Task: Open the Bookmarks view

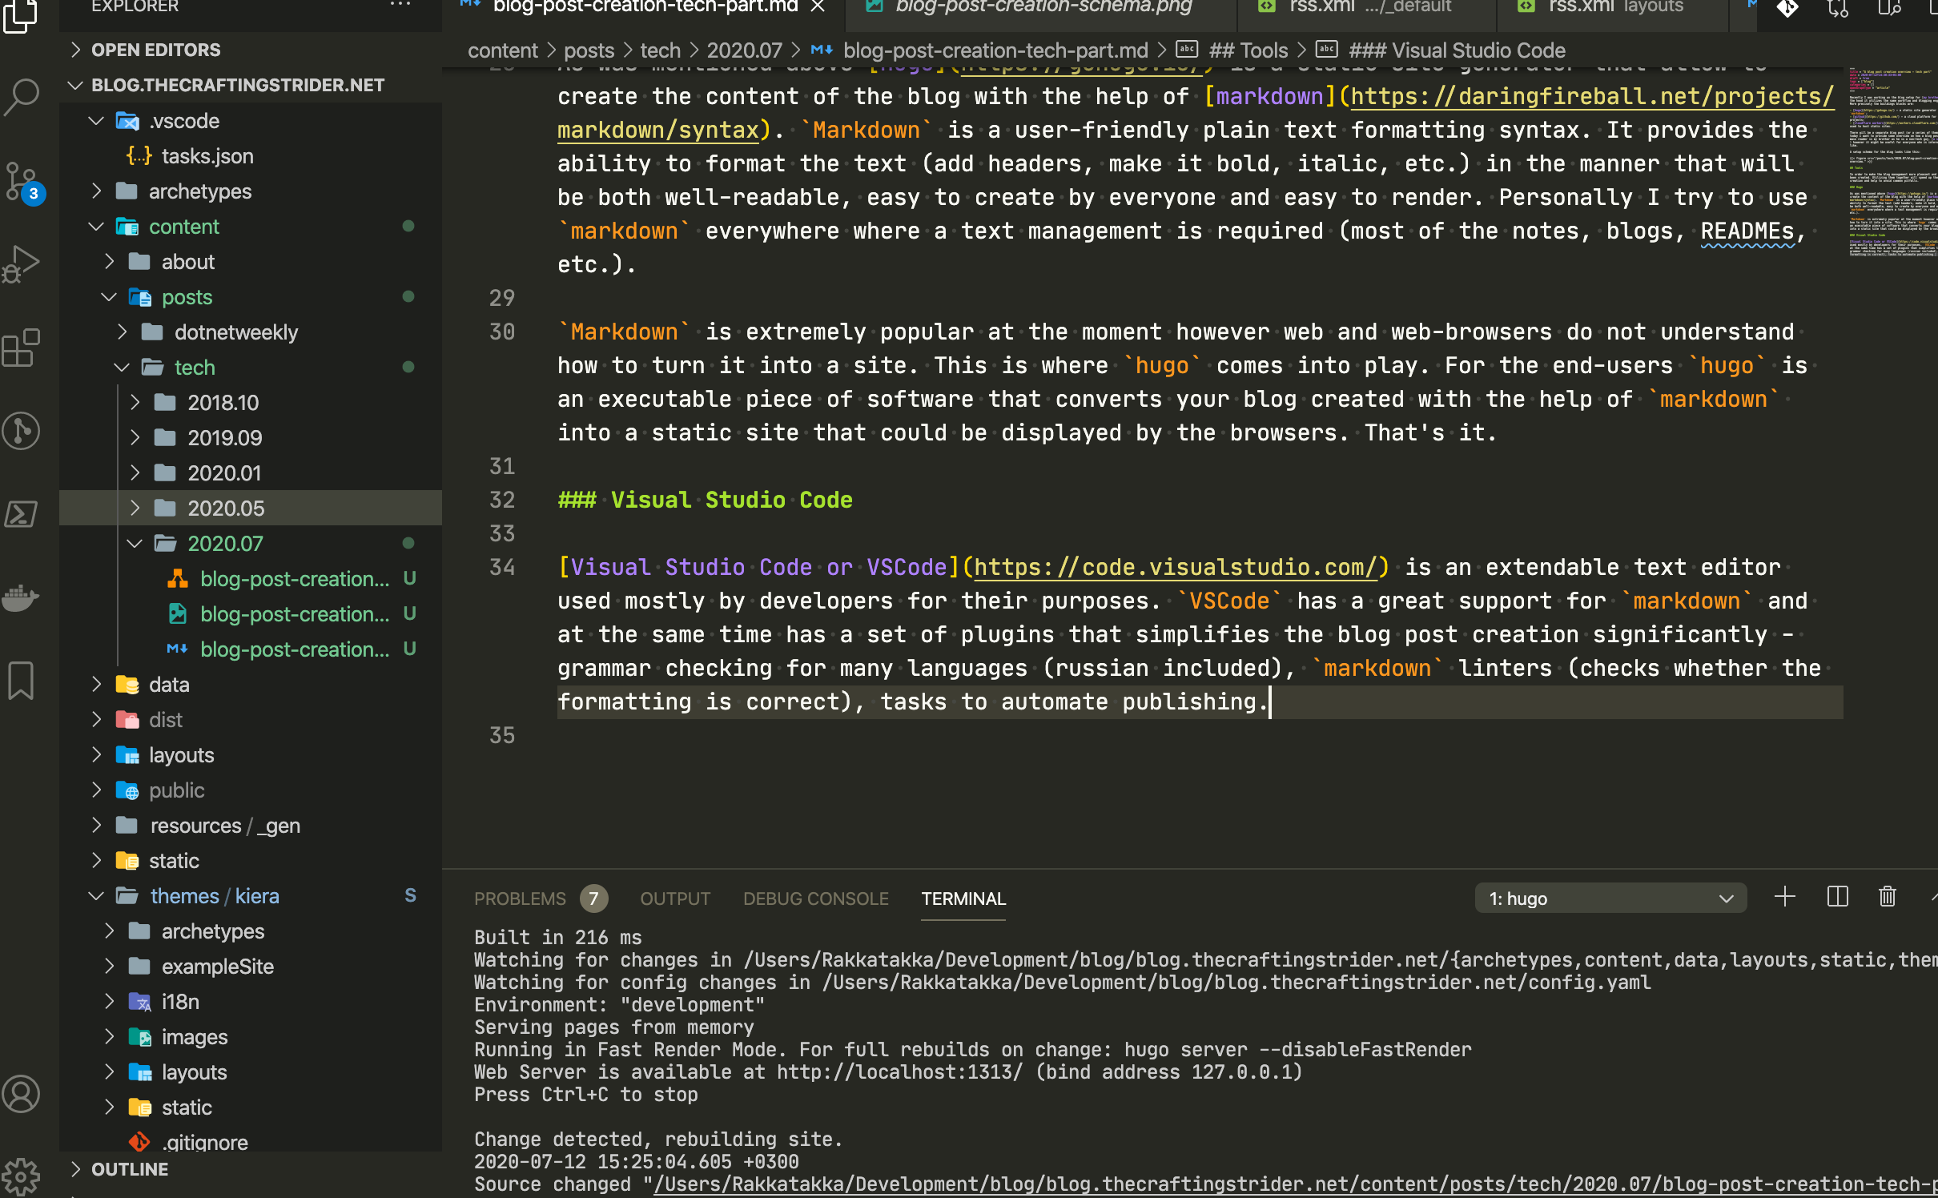Action: 21,681
